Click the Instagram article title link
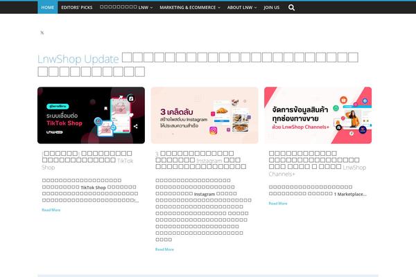 point(201,160)
